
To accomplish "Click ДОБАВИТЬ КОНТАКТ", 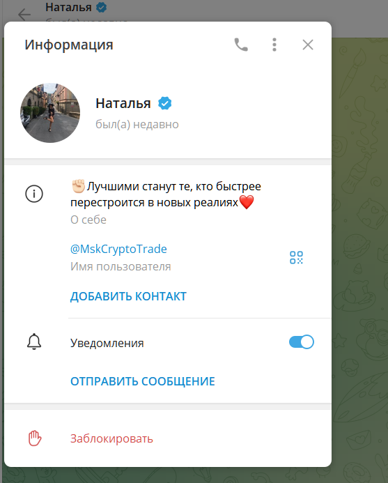I will [x=128, y=296].
